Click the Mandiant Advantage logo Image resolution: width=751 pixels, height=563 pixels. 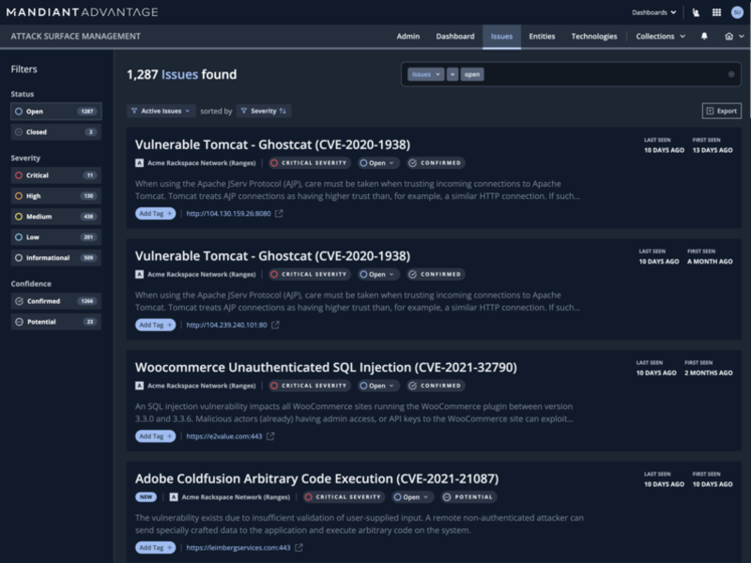82,12
